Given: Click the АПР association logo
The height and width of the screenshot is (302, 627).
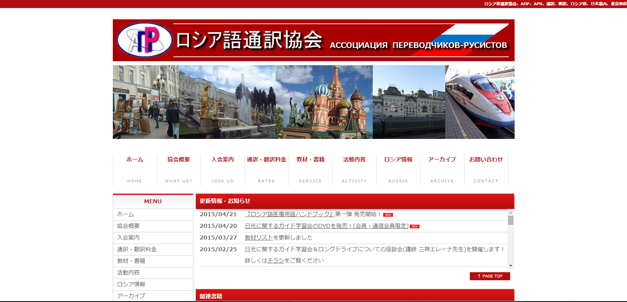Looking at the screenshot, I should [x=145, y=40].
